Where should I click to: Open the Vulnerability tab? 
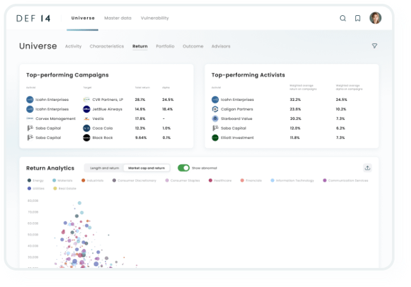tap(155, 18)
